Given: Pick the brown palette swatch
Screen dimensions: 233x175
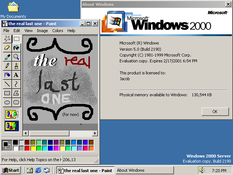Looking at the screenshot, I should coord(91,143).
